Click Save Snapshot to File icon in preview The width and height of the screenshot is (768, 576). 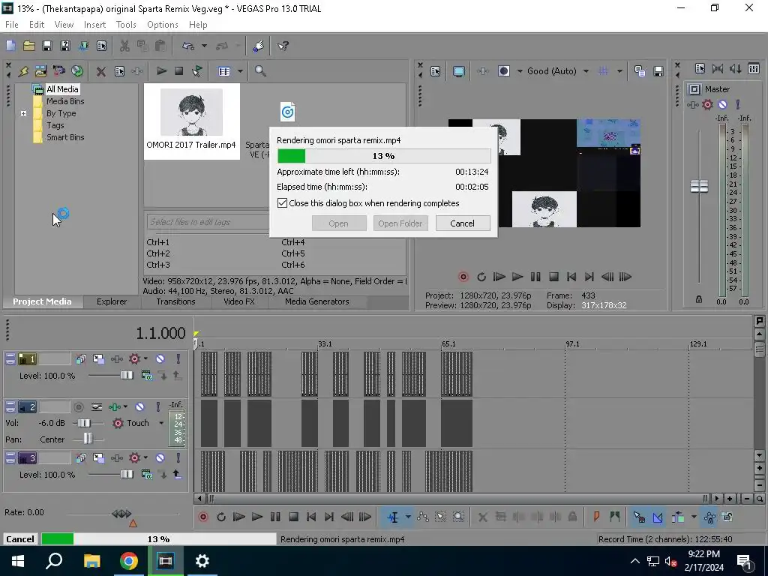[658, 71]
